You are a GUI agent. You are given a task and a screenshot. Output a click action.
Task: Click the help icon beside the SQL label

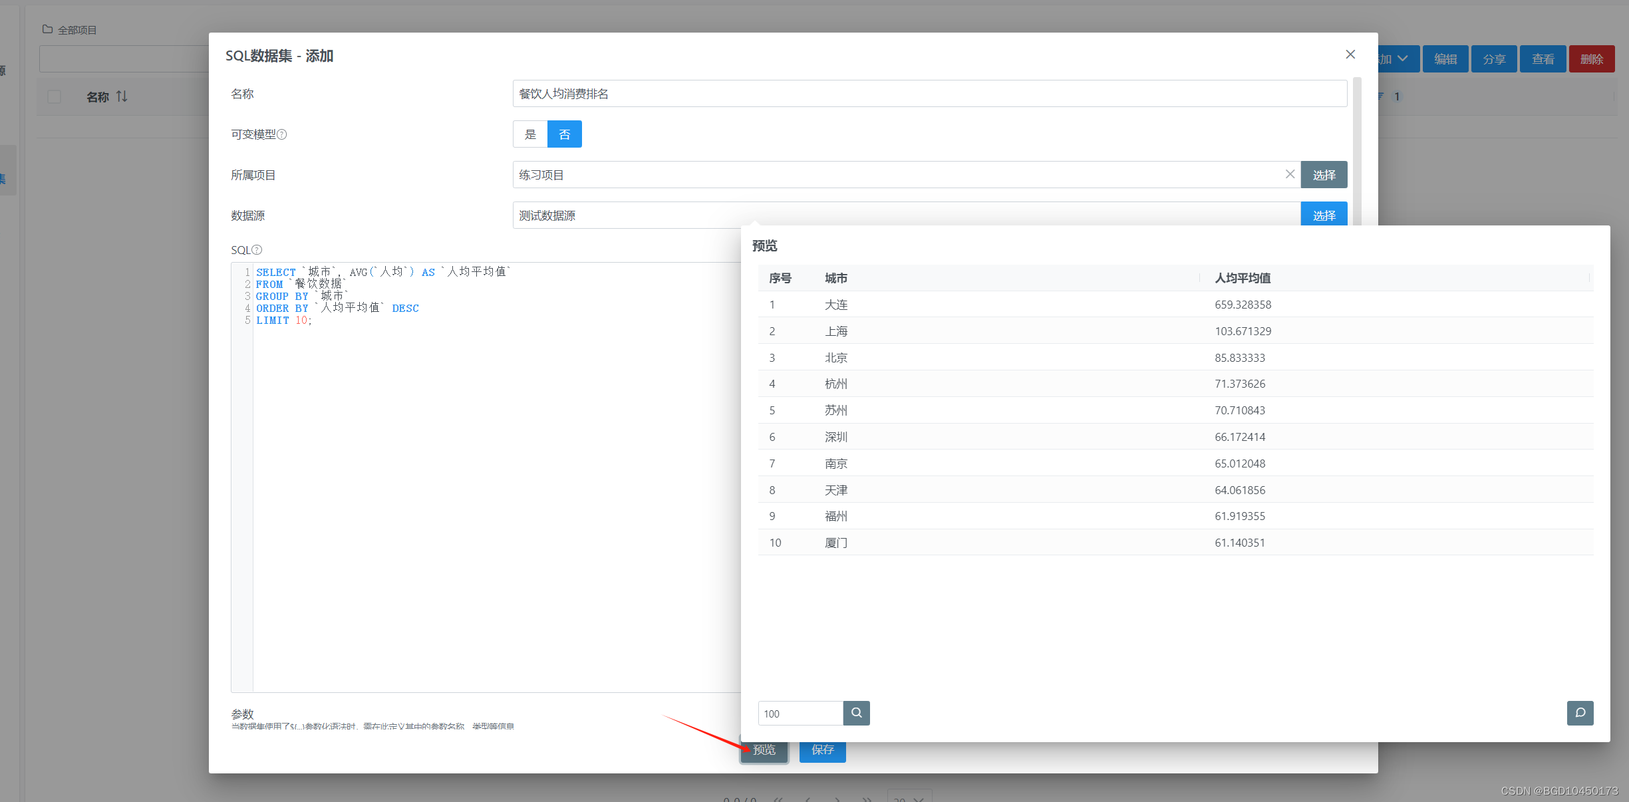tap(256, 249)
